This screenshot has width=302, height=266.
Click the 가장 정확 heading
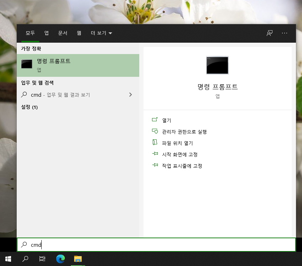[x=31, y=49]
